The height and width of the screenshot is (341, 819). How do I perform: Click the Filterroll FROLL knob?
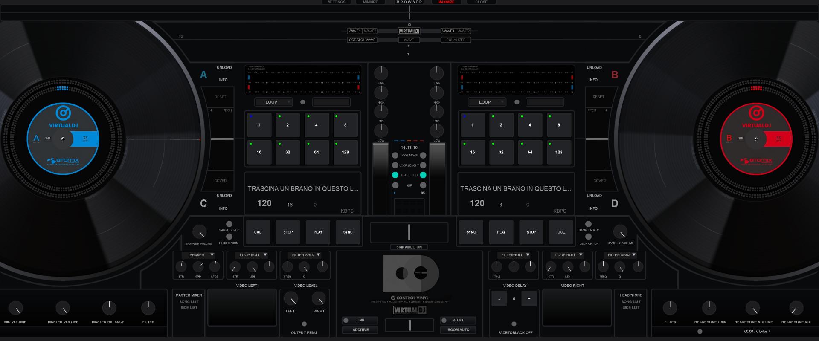tap(497, 267)
